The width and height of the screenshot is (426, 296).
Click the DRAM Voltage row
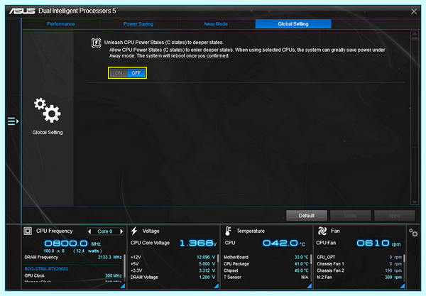point(173,278)
